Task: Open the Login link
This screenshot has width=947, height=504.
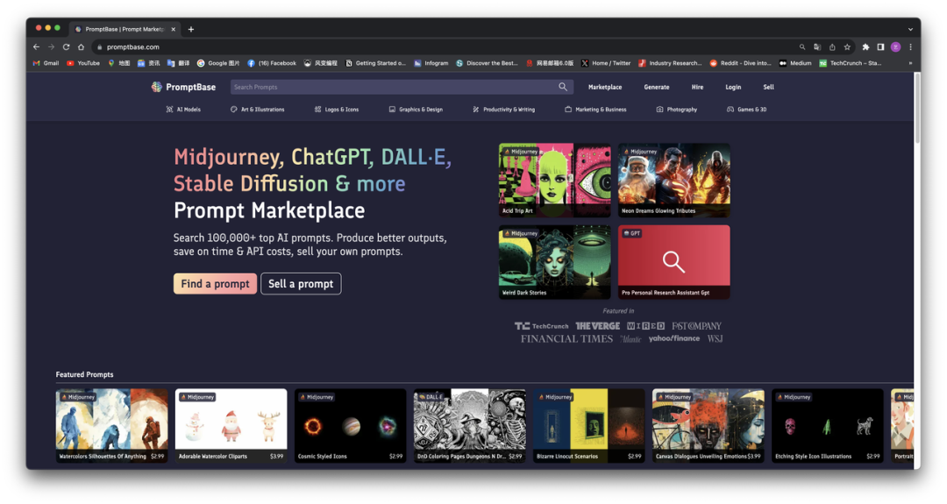Action: [733, 87]
